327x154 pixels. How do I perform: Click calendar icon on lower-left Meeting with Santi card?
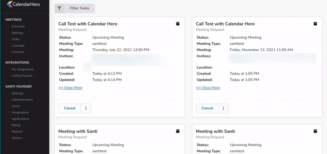(178, 131)
